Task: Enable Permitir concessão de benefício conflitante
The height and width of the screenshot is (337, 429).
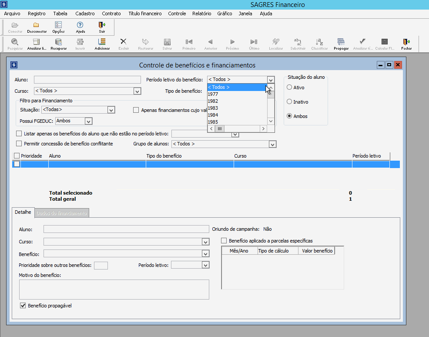Action: tap(19, 144)
